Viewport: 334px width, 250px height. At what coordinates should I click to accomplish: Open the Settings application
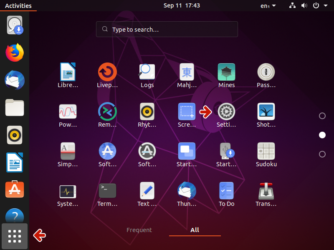pyautogui.click(x=226, y=115)
